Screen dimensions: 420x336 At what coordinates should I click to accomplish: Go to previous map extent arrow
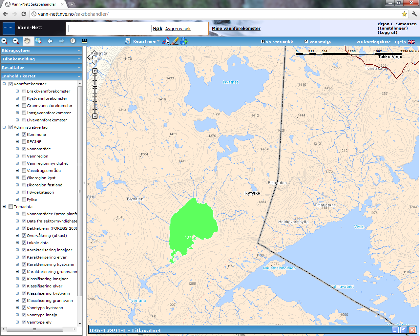pyautogui.click(x=50, y=41)
